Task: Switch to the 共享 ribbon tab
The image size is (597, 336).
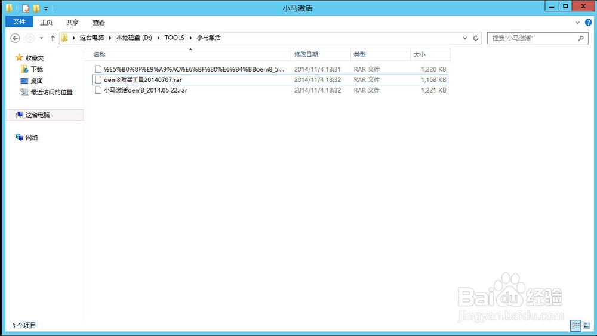Action: [x=72, y=23]
